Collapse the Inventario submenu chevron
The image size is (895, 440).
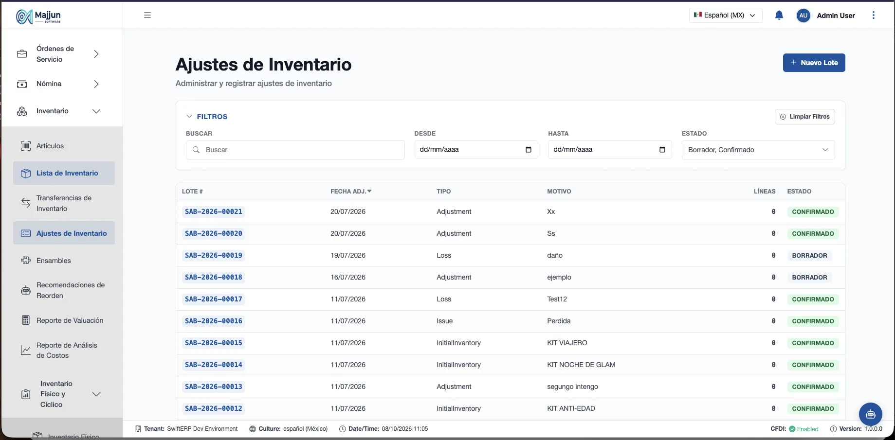[x=96, y=111]
